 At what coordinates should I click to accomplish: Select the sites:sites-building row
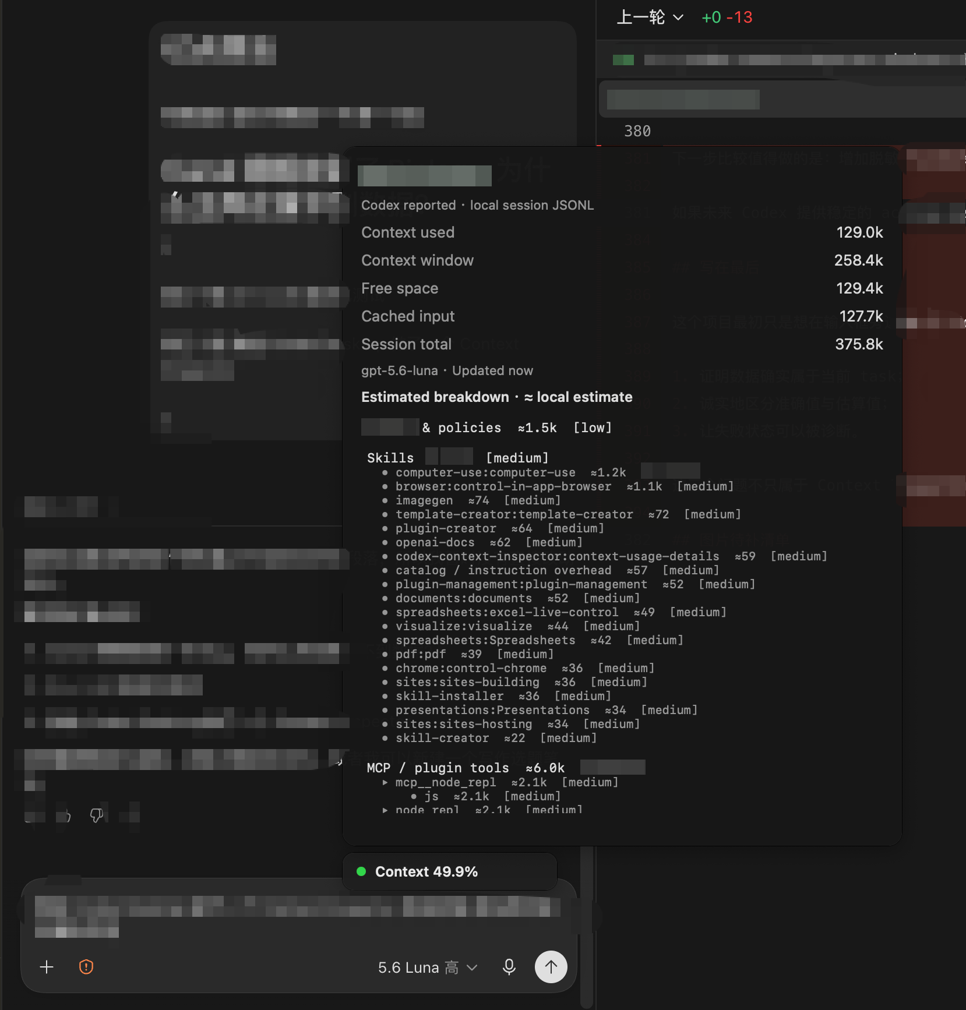pos(514,682)
